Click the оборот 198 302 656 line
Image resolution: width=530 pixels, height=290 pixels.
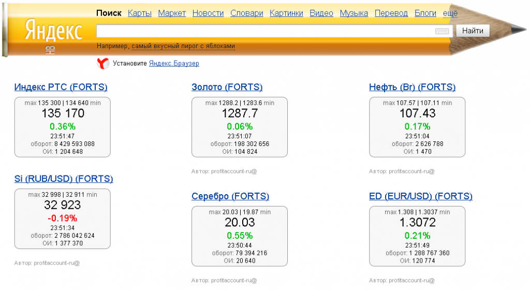pos(240,144)
